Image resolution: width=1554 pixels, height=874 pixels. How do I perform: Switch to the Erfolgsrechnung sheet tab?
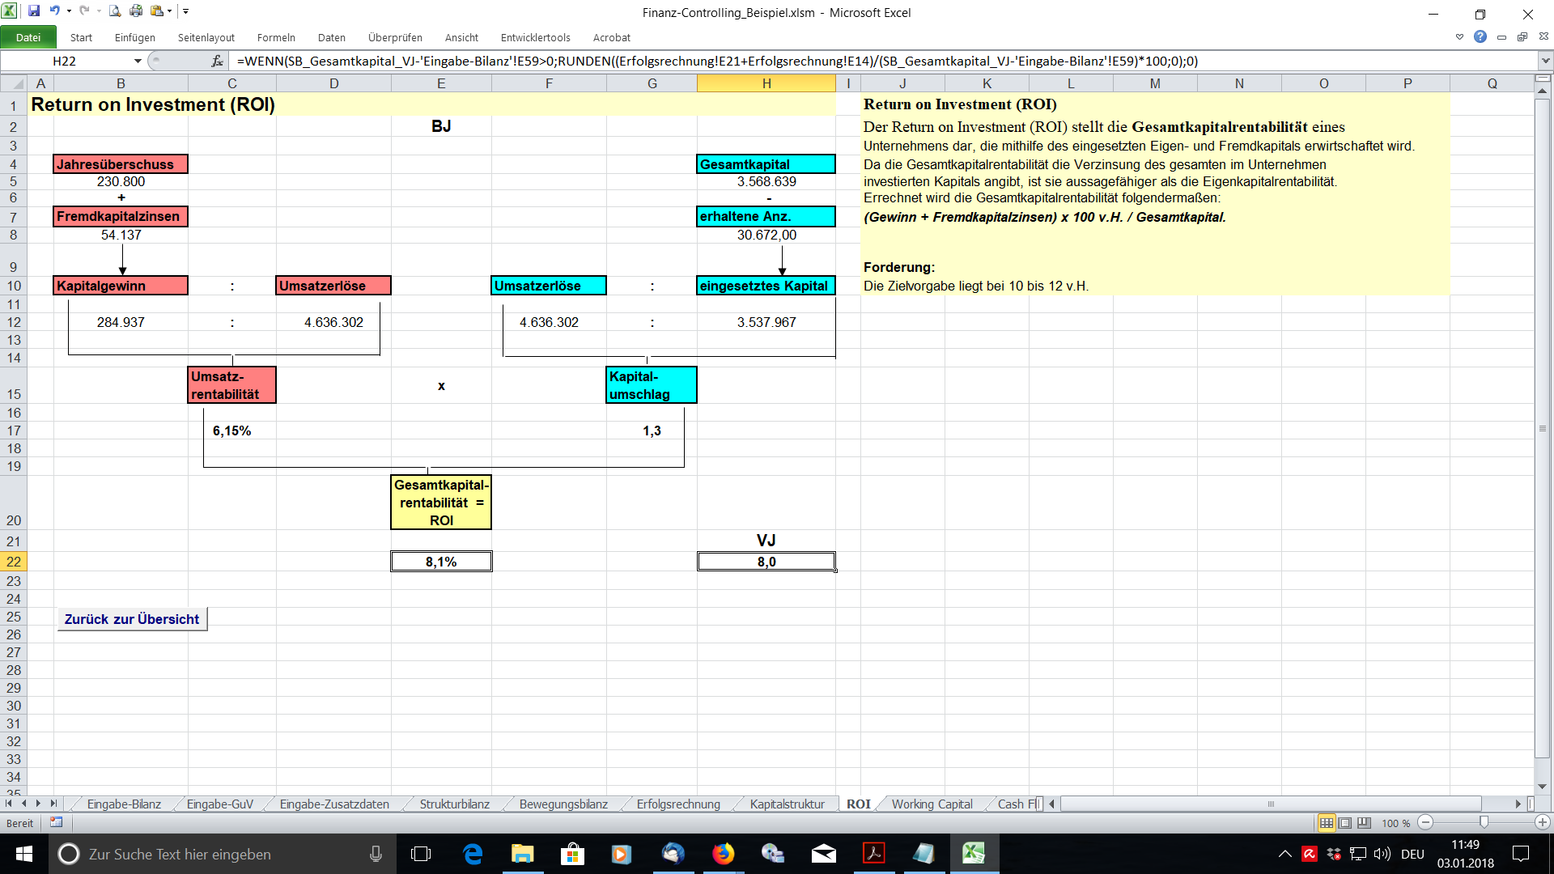click(x=678, y=804)
